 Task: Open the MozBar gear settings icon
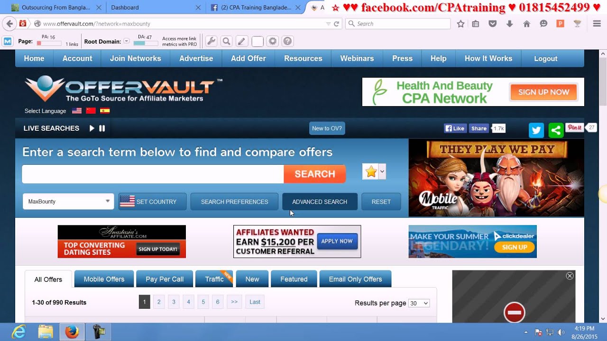pyautogui.click(x=272, y=41)
